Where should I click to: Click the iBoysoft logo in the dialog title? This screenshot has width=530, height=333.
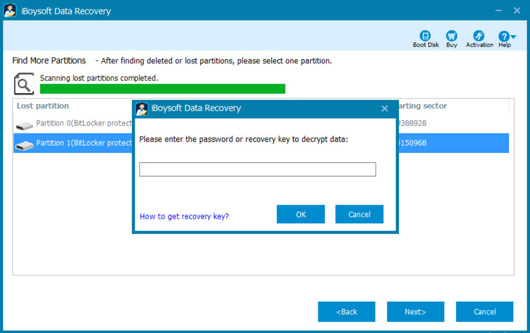[x=142, y=108]
